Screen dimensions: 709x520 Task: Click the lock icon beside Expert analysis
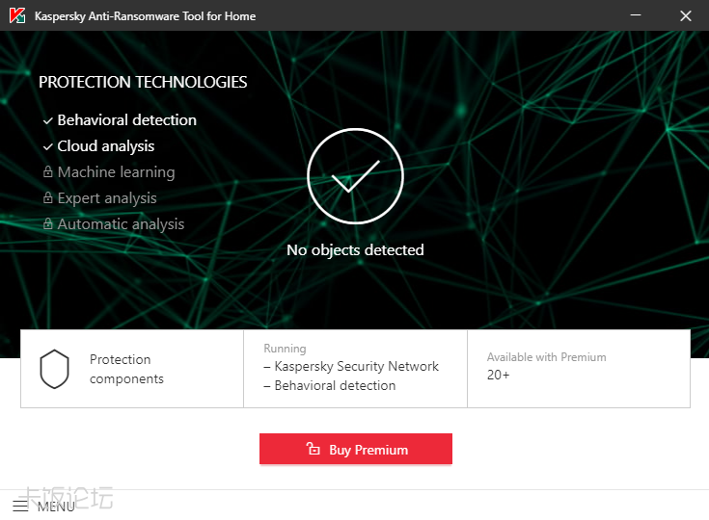[x=47, y=198]
